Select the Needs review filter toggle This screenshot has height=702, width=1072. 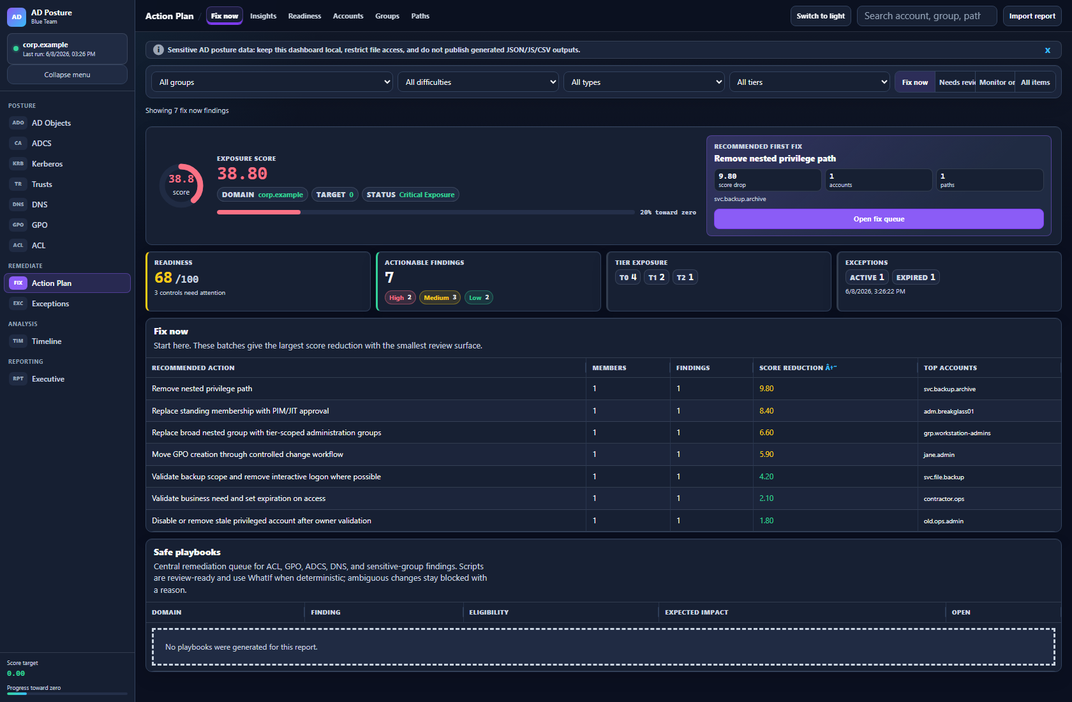pyautogui.click(x=956, y=82)
